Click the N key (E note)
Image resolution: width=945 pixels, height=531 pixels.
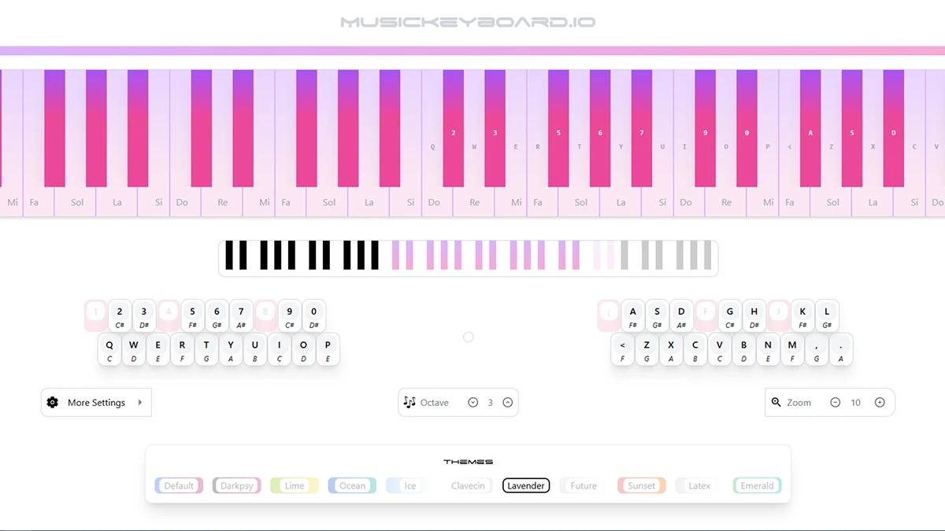click(x=768, y=349)
